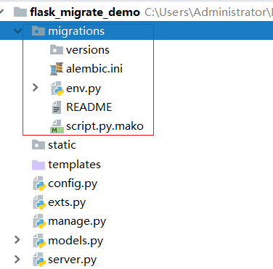This screenshot has height=269, width=273.
Task: Click the purple templates folder icon
Action: pyautogui.click(x=38, y=165)
